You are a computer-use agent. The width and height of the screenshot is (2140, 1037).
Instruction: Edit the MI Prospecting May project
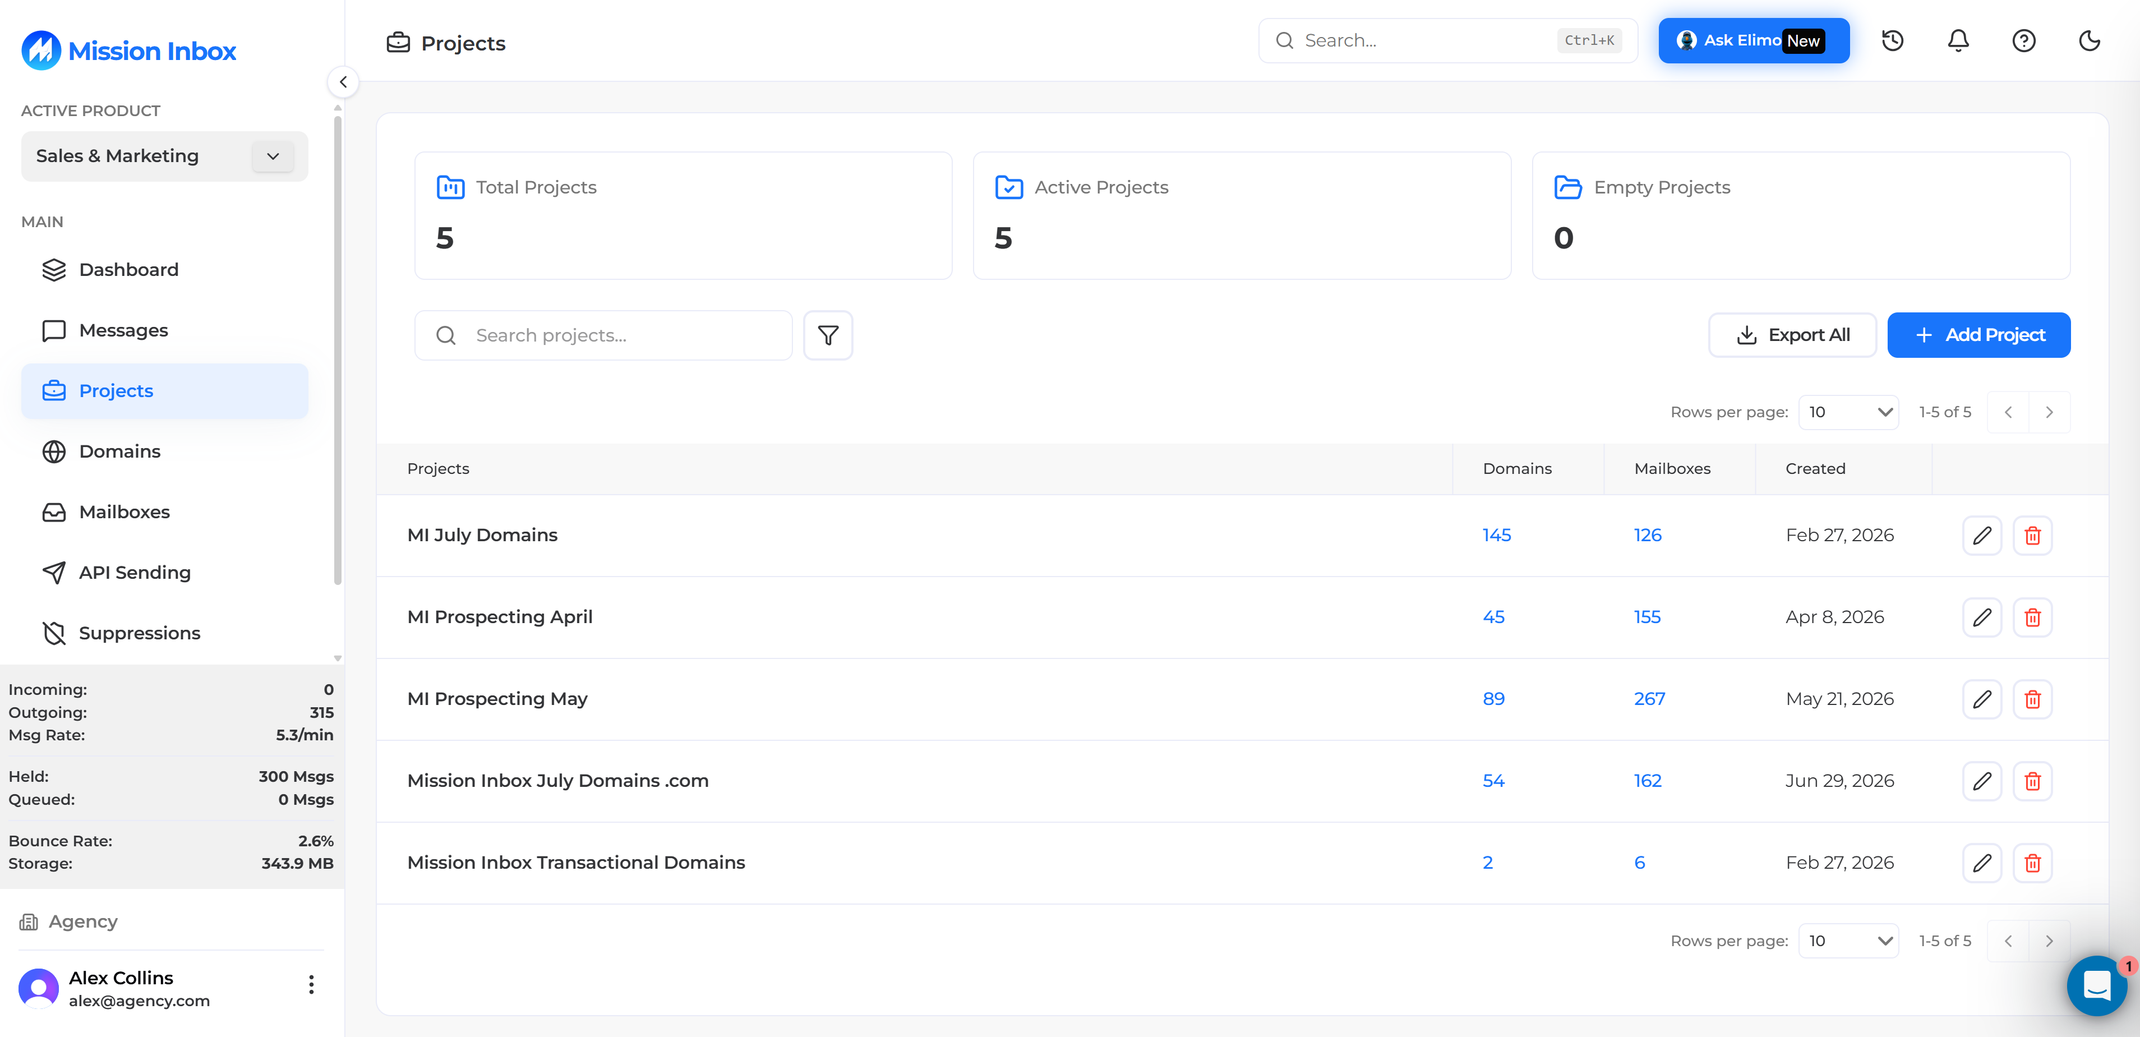(1982, 699)
